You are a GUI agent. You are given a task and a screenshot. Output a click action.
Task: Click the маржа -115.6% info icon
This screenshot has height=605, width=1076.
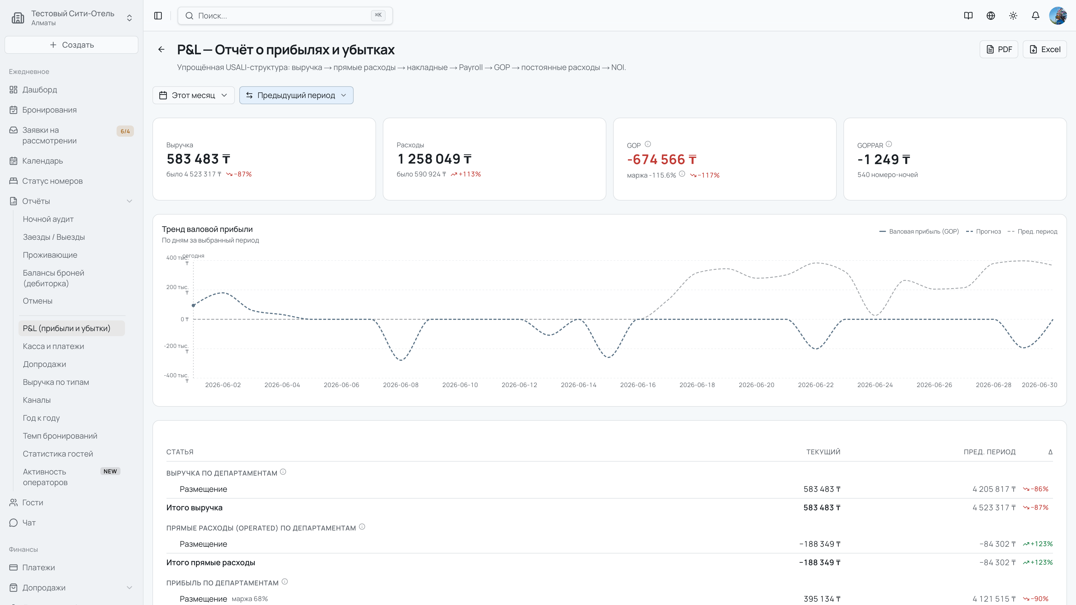(x=682, y=174)
